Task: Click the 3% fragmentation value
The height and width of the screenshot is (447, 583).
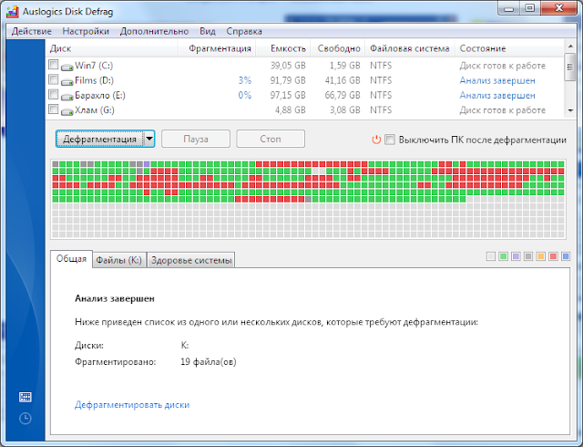Action: point(245,80)
